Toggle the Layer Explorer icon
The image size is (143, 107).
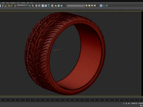[x=39, y=6]
